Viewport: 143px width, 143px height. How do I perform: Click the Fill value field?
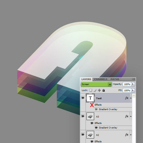pos(127,90)
